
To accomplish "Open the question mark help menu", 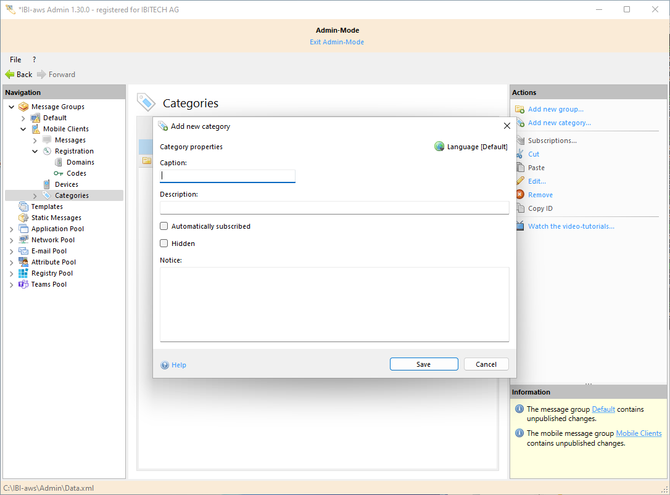I will pyautogui.click(x=34, y=60).
